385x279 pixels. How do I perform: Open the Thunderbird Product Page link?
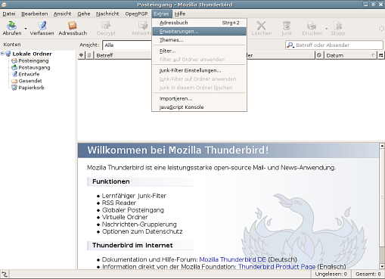coord(277,267)
